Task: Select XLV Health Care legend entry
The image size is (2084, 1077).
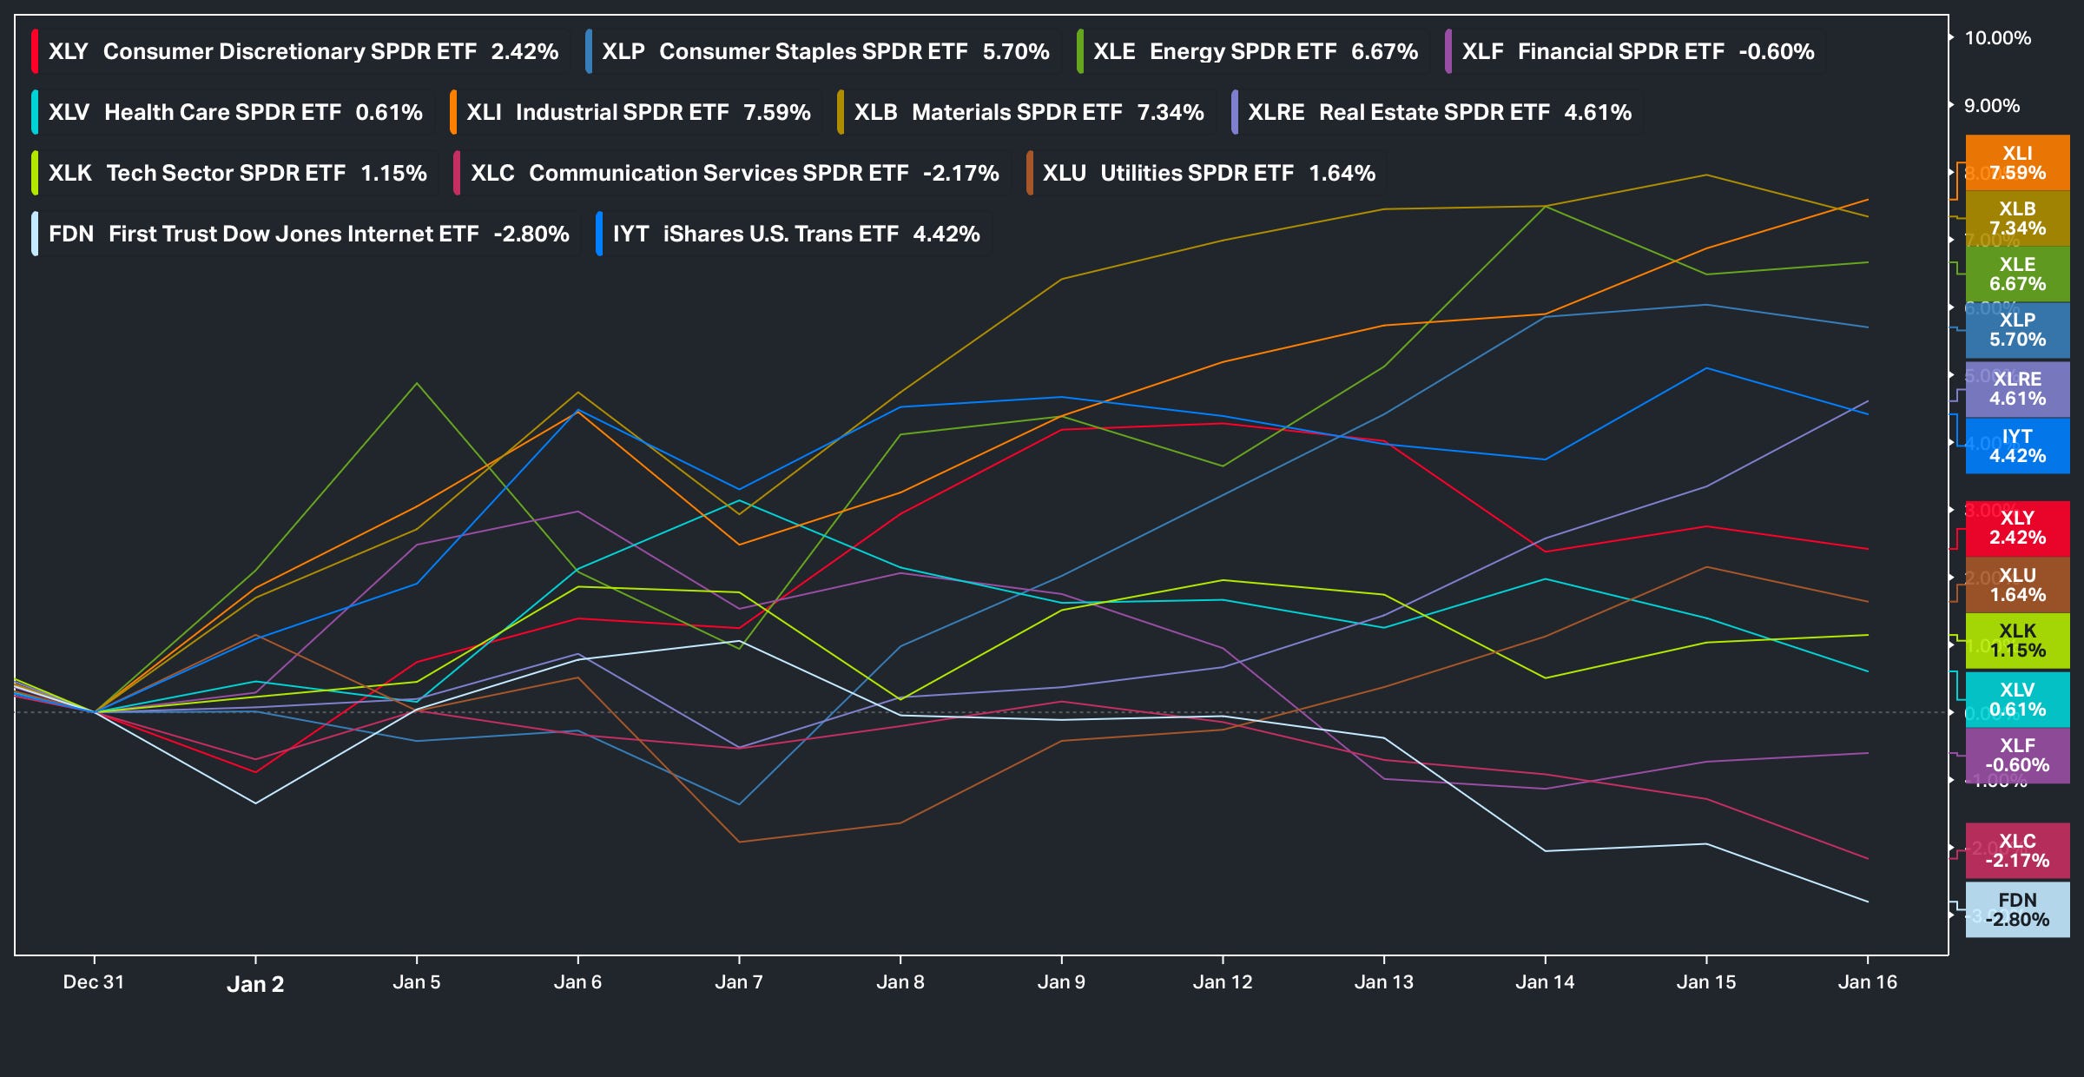Action: pyautogui.click(x=234, y=112)
